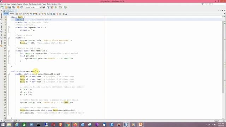Open dropdown arrow next to browser globe

pyautogui.click(x=46, y=7)
